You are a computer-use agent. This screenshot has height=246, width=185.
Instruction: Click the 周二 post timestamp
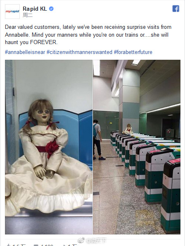coord(28,15)
